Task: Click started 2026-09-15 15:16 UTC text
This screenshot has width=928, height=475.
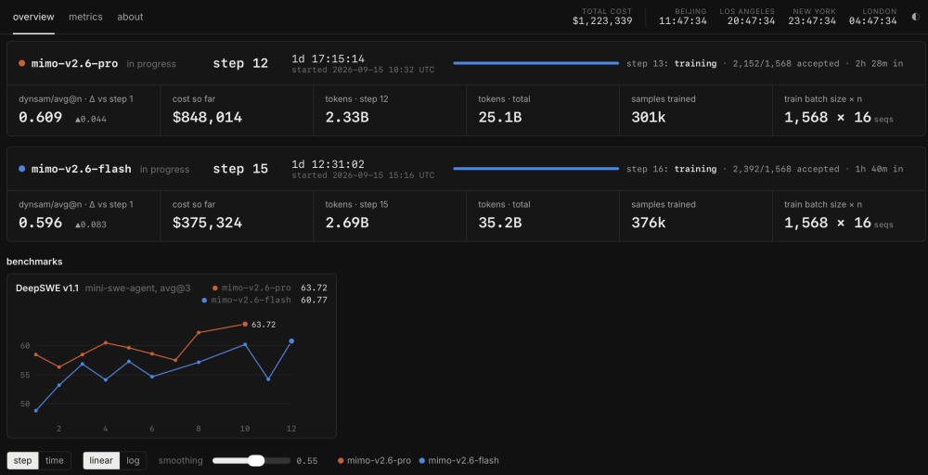Action: [x=363, y=175]
